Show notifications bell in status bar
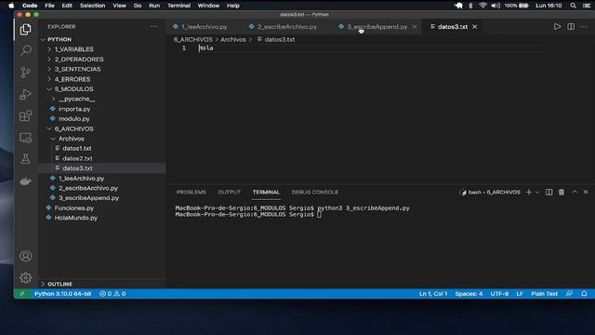 click(x=584, y=294)
